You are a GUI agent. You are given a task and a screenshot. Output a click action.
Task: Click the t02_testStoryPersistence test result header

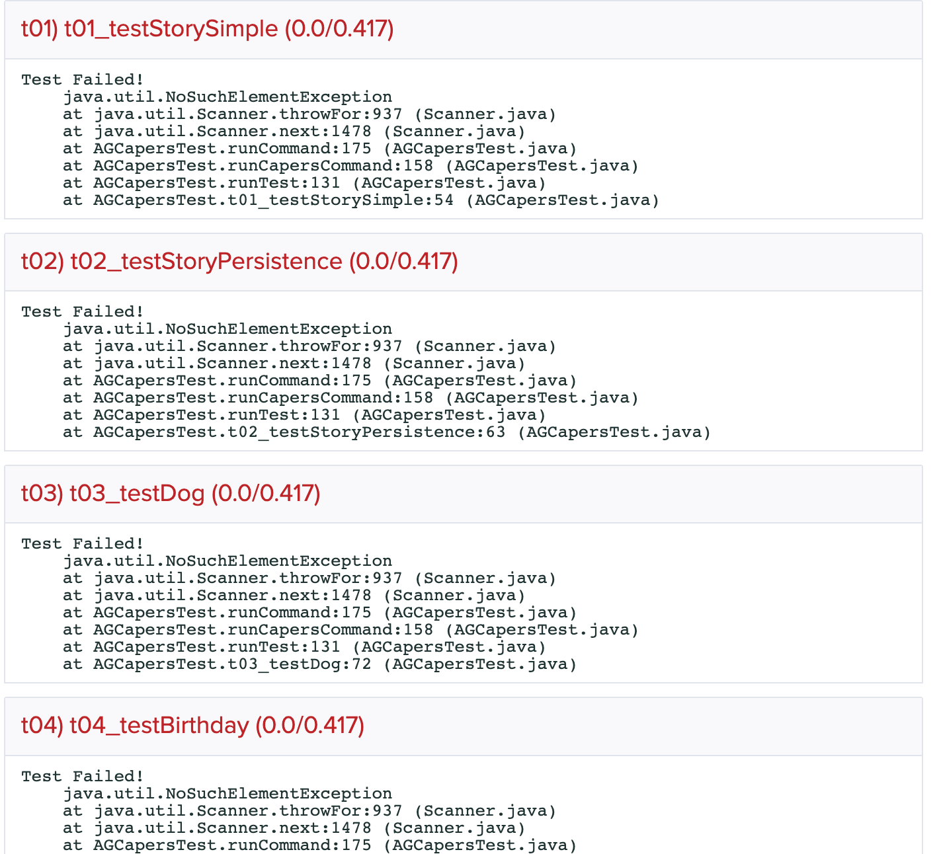pos(239,262)
